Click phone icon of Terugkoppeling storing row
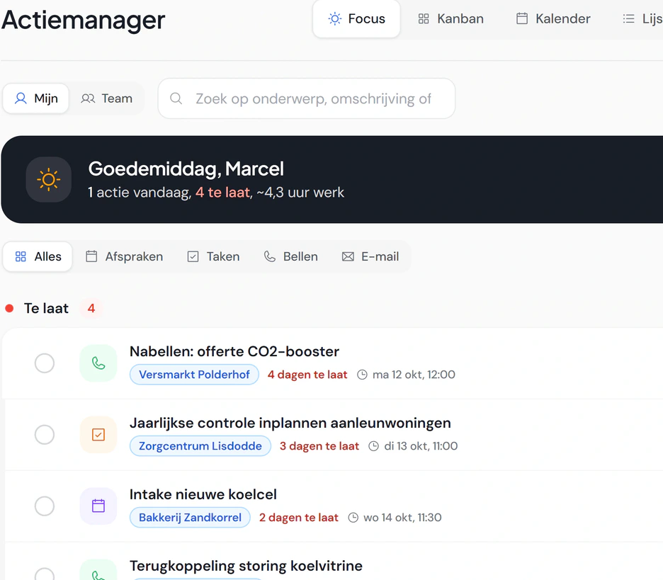Viewport: 663px width, 580px height. (x=98, y=571)
